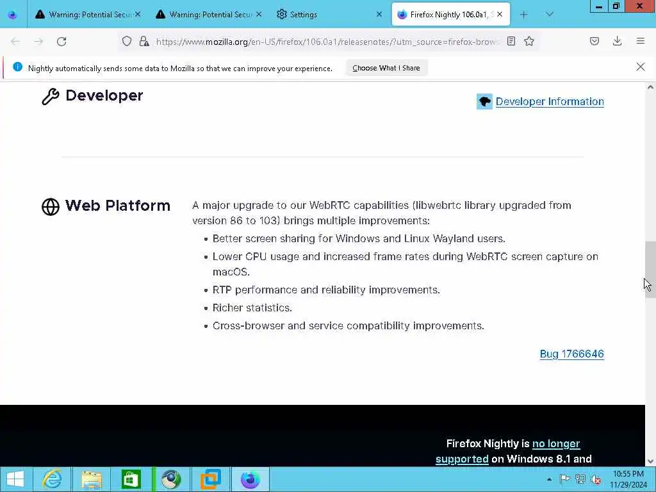This screenshot has height=492, width=656.
Task: Toggle Reader View icon in address bar
Action: pyautogui.click(x=511, y=41)
